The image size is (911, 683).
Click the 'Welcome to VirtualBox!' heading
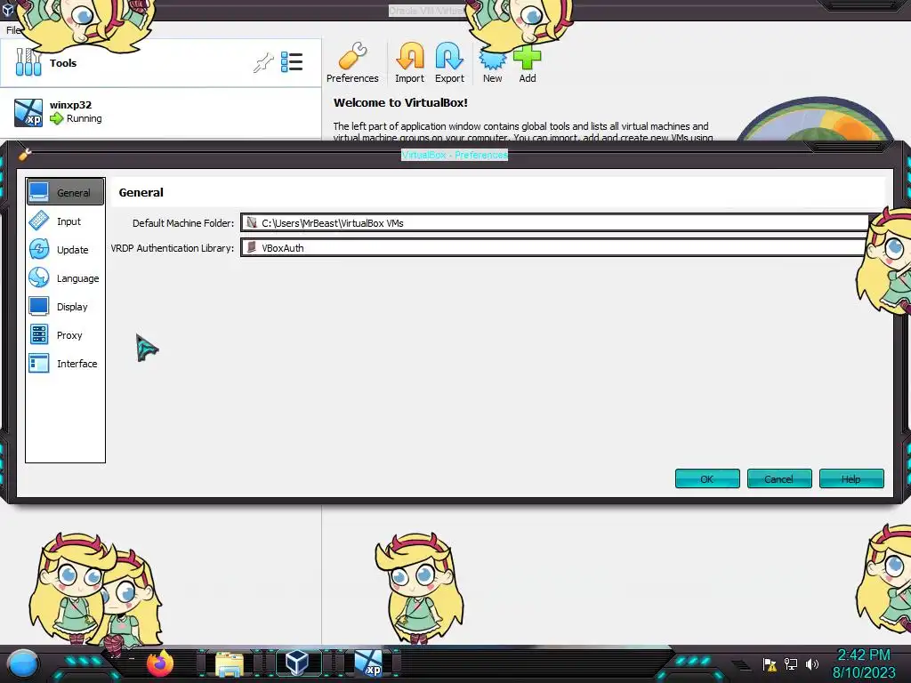pyautogui.click(x=400, y=103)
